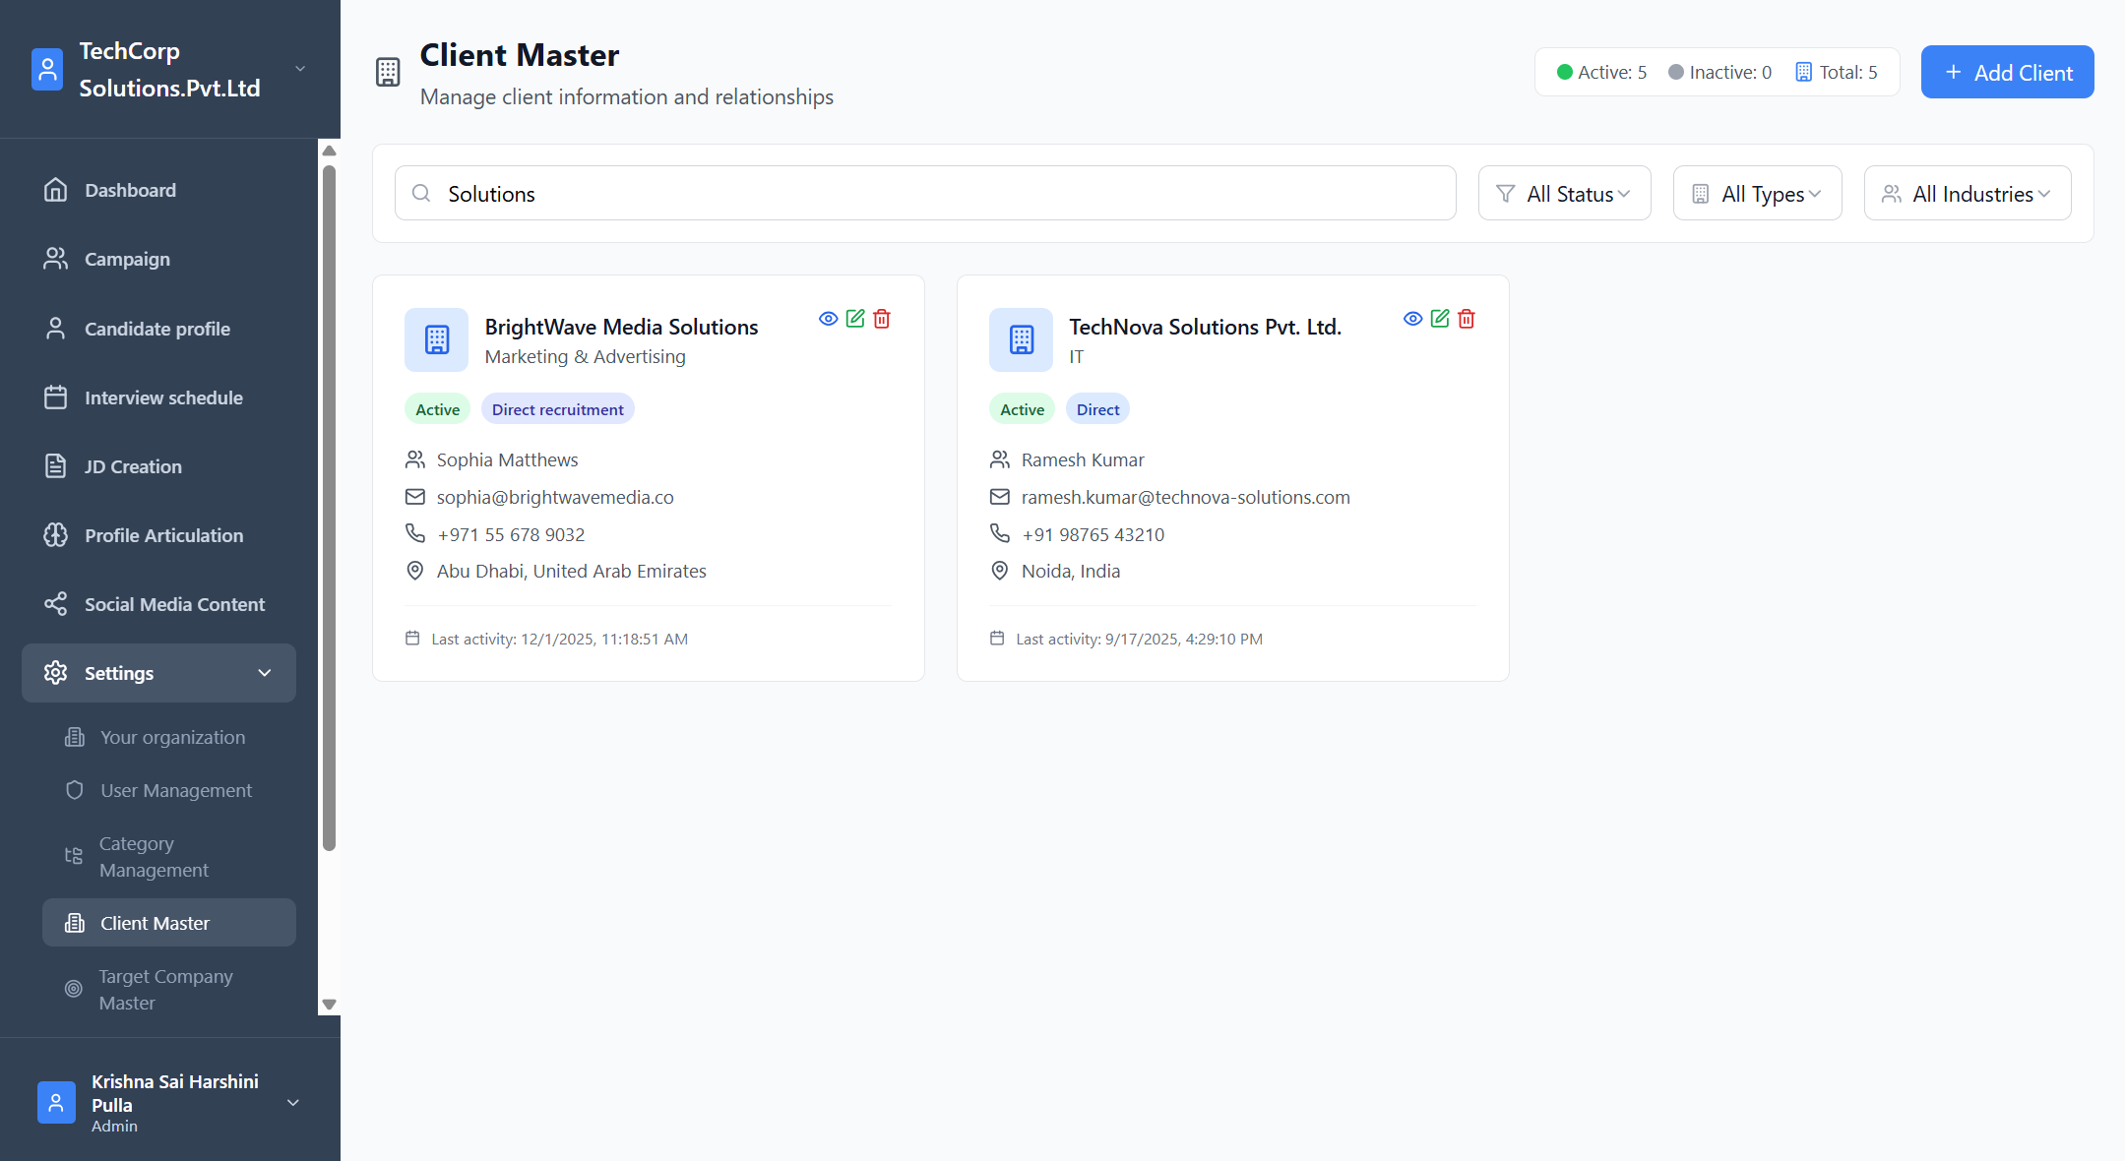Viewport: 2125px width, 1161px height.
Task: Open sophia@brightwavemedia.co email link
Action: point(554,497)
